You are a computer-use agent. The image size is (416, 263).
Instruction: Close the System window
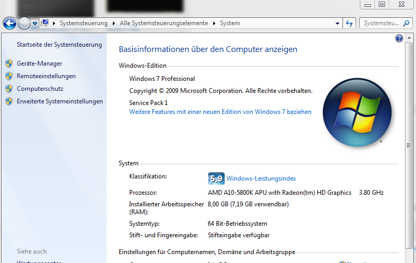tap(401, 5)
